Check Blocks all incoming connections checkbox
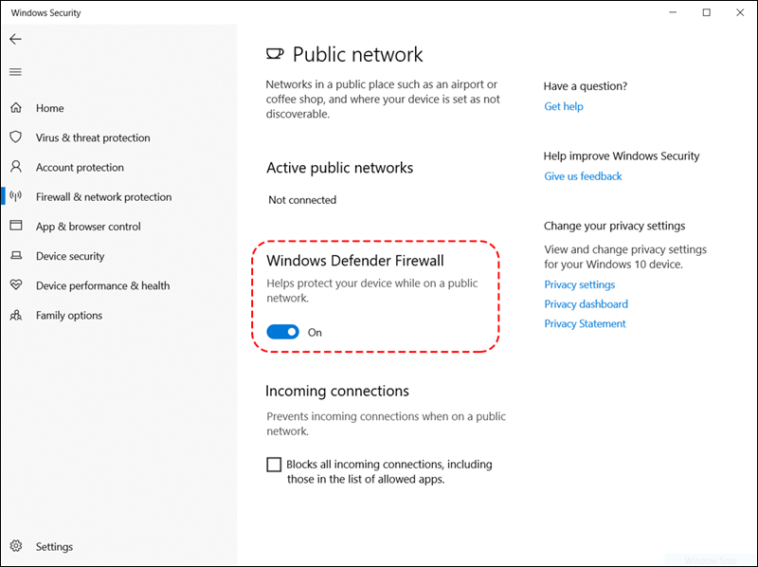This screenshot has width=758, height=567. click(x=274, y=465)
